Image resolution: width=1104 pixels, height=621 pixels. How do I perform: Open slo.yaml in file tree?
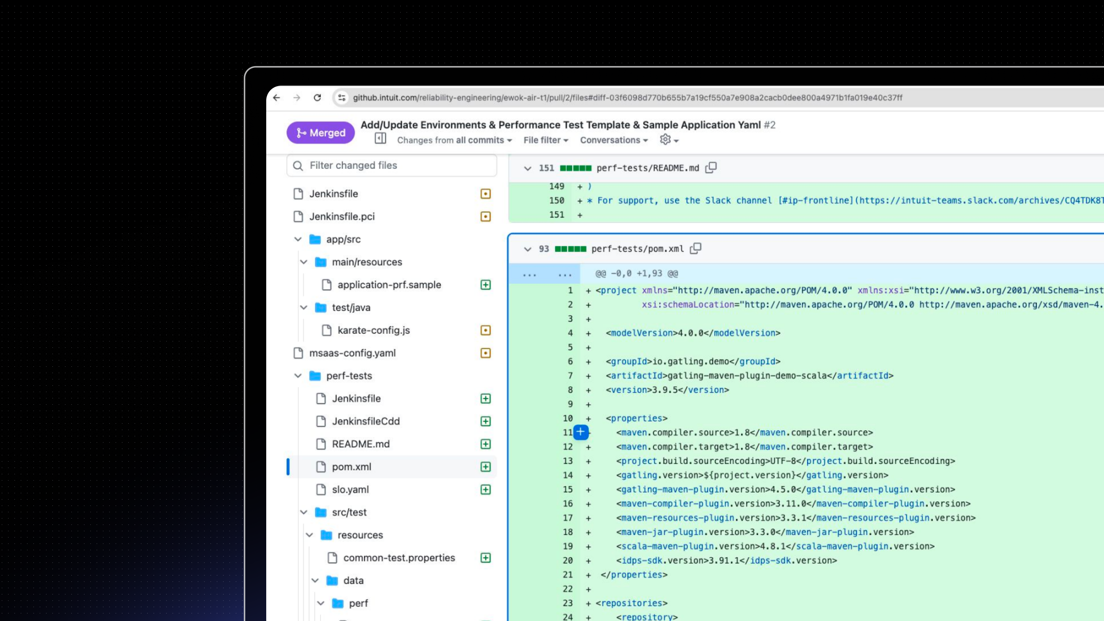point(350,489)
